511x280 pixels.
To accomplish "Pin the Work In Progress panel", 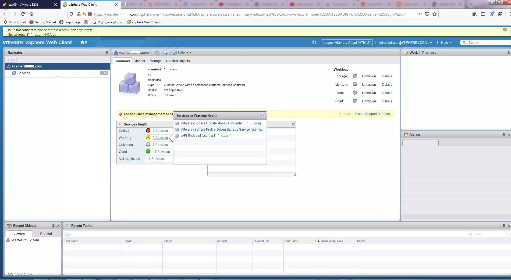I will tap(509, 53).
